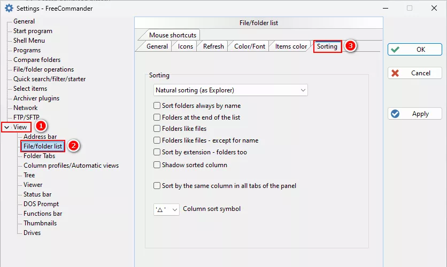The height and width of the screenshot is (267, 447).
Task: Confirm settings with the OK button
Action: click(x=415, y=50)
